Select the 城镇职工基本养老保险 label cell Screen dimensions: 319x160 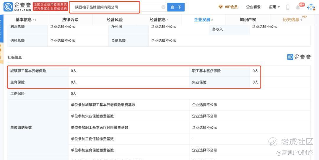[38, 71]
